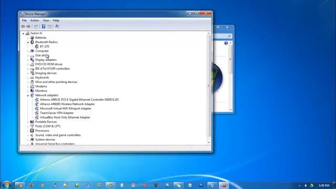This screenshot has height=189, width=336.
Task: Click the Show desktop strip beside the clock
Action: (334, 185)
